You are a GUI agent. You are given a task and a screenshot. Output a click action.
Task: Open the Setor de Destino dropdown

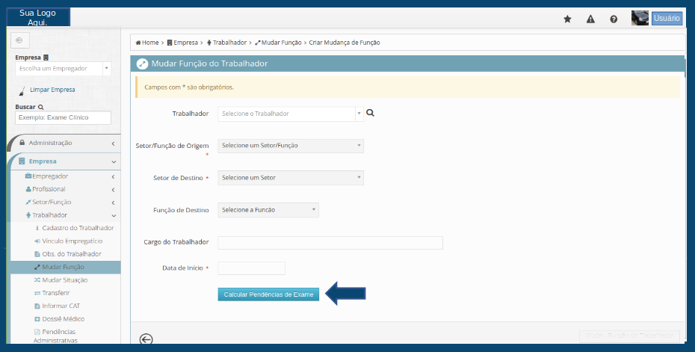point(290,178)
